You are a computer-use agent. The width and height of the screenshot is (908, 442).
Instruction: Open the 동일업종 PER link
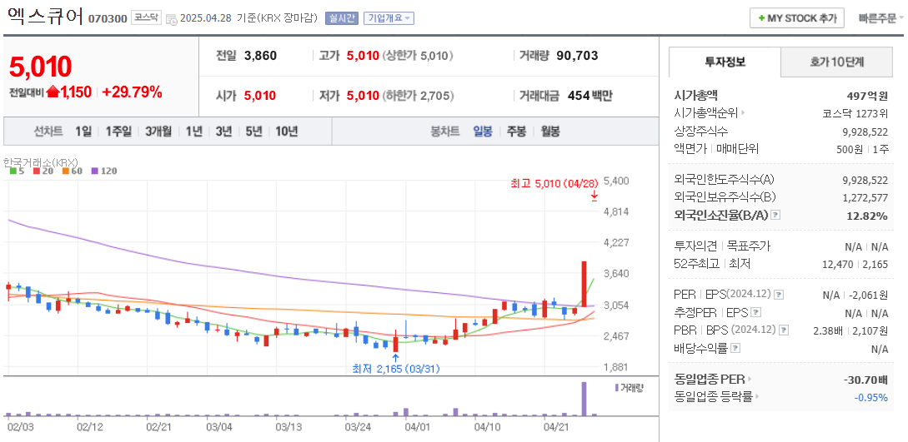(710, 380)
